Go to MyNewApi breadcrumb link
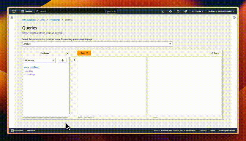The height and width of the screenshot is (141, 246). point(55,20)
